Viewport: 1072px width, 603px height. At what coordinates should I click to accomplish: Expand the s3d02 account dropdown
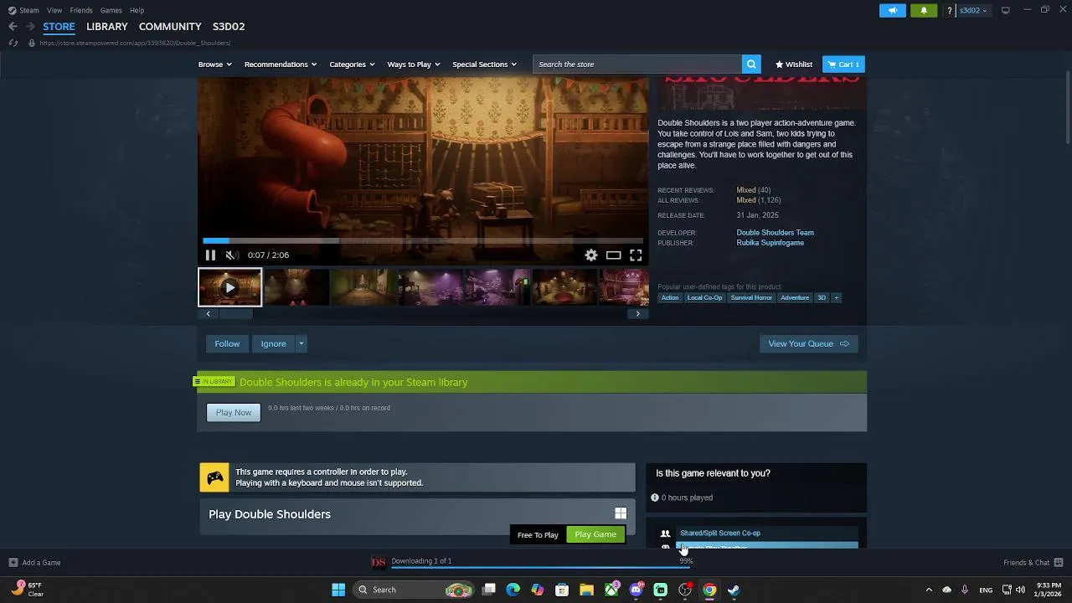[x=973, y=10]
